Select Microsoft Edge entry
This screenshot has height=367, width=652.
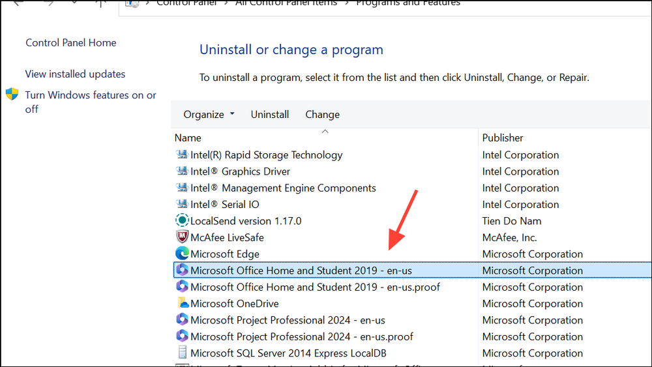pyautogui.click(x=224, y=254)
